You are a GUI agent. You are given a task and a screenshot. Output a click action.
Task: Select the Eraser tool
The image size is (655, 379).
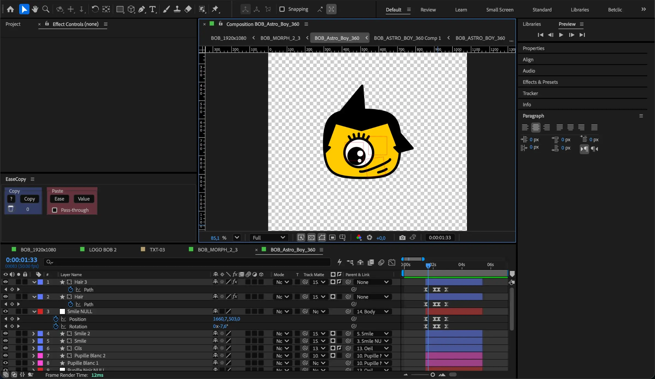click(188, 9)
